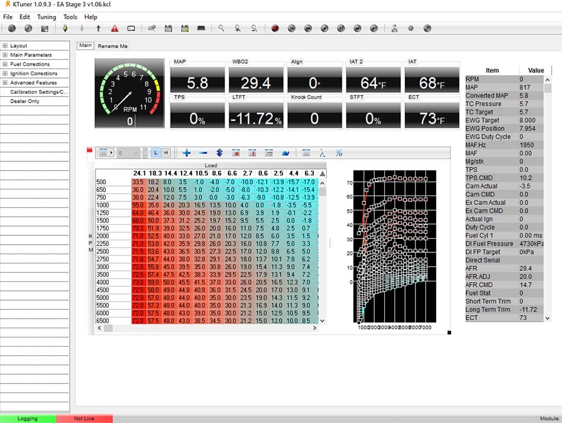Open toolbar settings via the gear icon

(410, 28)
